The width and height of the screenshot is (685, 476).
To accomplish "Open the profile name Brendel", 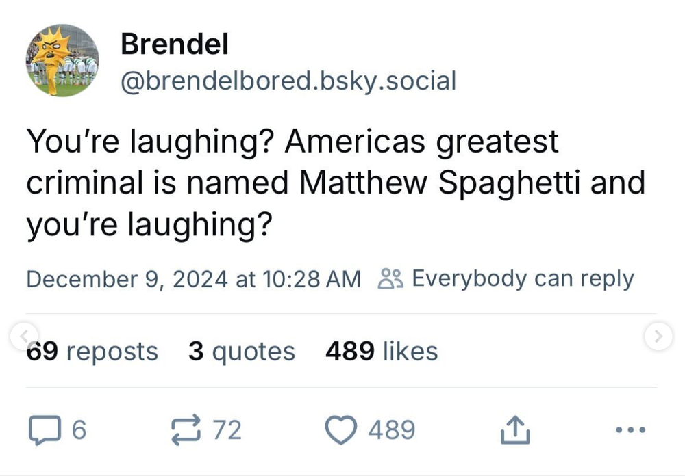I will (x=174, y=43).
